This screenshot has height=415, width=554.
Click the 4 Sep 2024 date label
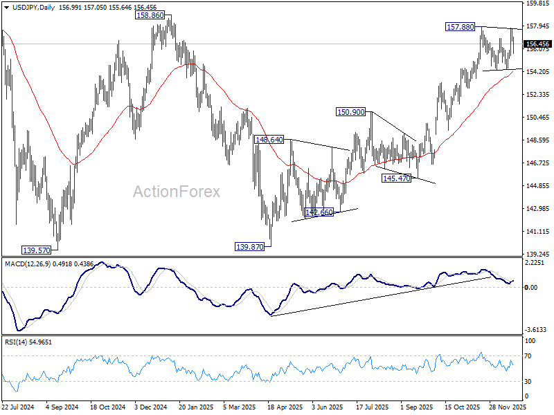(62, 407)
